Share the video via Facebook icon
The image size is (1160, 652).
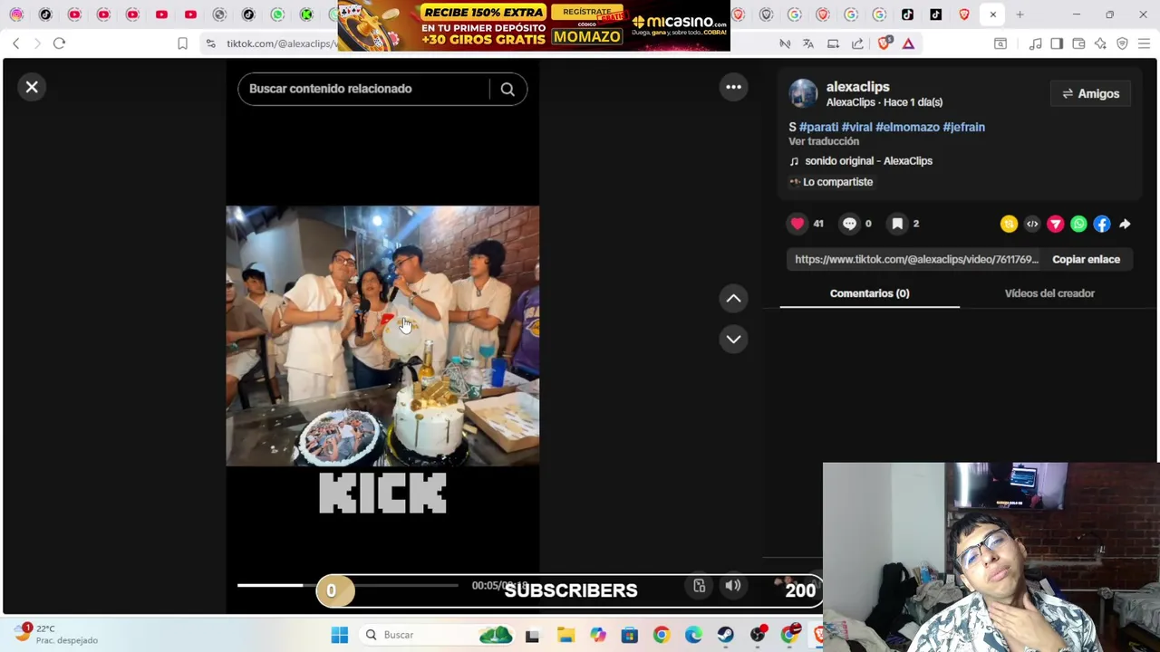[x=1102, y=224]
